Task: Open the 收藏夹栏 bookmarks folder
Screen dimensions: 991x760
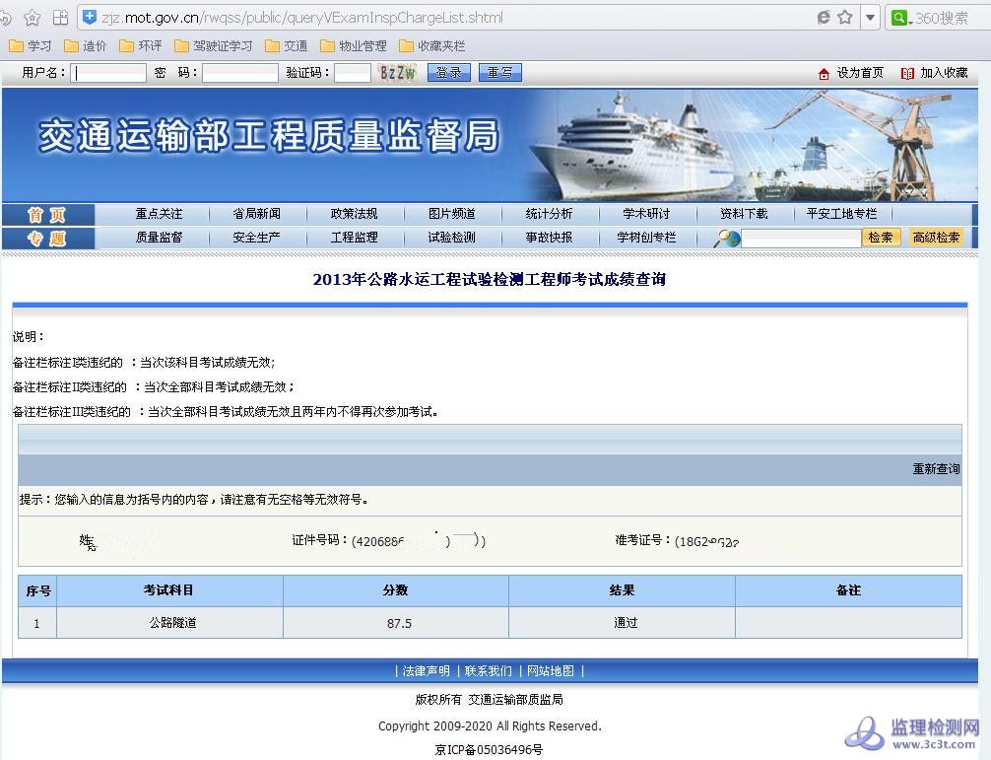Action: click(x=431, y=46)
